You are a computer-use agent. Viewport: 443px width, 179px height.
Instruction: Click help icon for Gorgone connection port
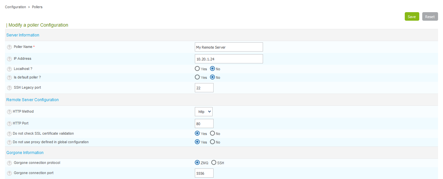[9, 173]
